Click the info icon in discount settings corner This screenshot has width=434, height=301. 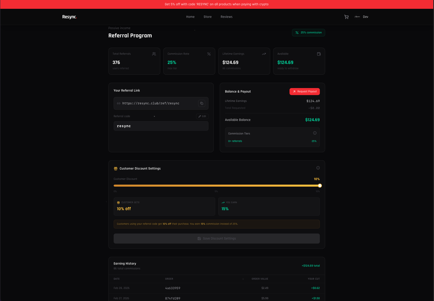318,167
